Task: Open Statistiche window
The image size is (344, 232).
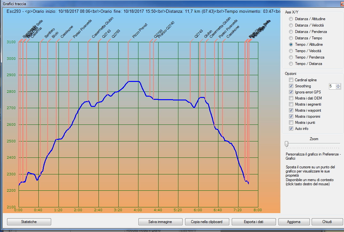Action: coord(29,222)
